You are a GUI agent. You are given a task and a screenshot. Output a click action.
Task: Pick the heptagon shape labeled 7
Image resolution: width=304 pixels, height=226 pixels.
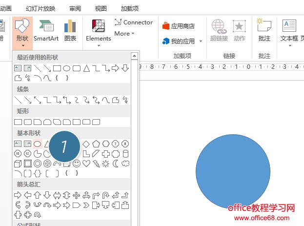click(x=116, y=144)
